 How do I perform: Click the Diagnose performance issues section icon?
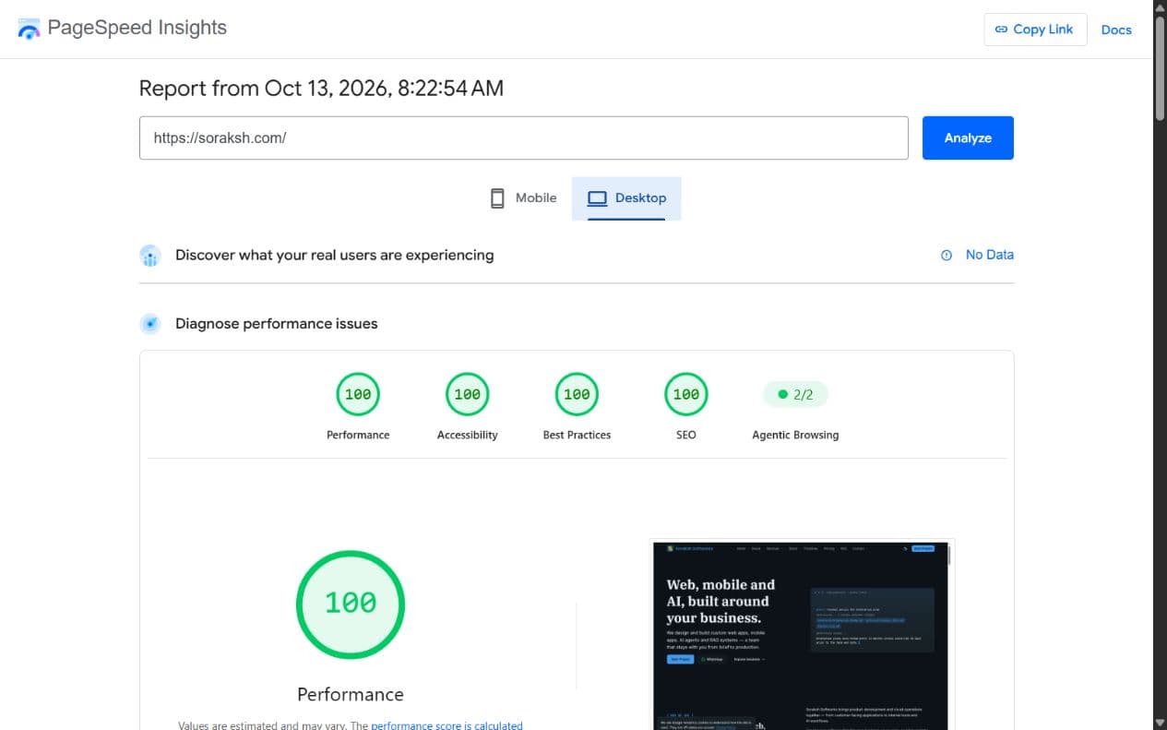tap(150, 324)
